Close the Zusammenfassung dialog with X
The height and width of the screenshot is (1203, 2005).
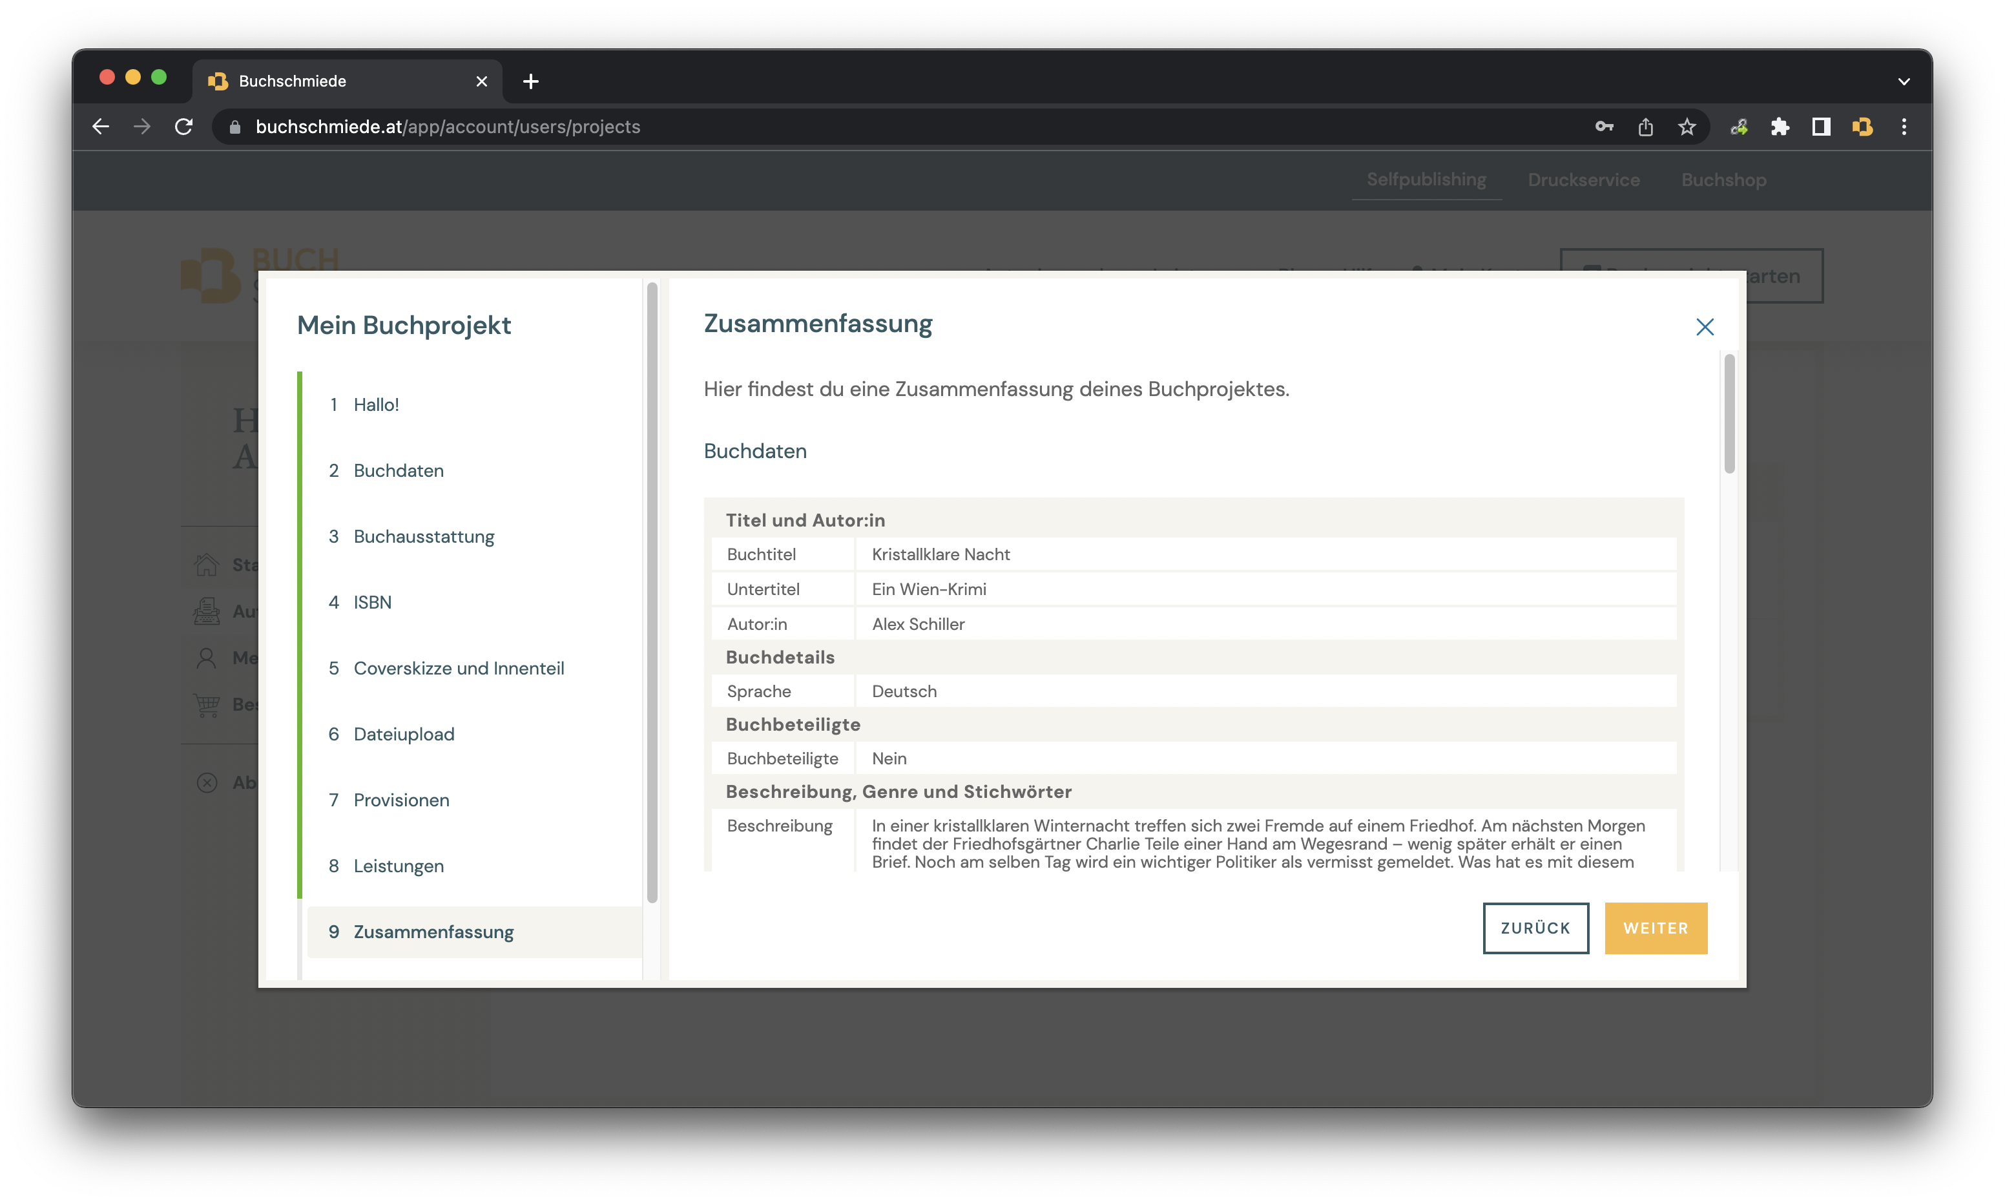(x=1705, y=327)
